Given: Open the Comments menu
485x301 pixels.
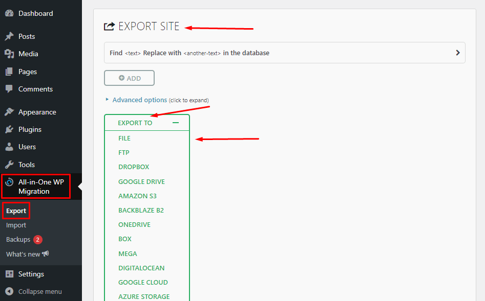Looking at the screenshot, I should coord(35,89).
